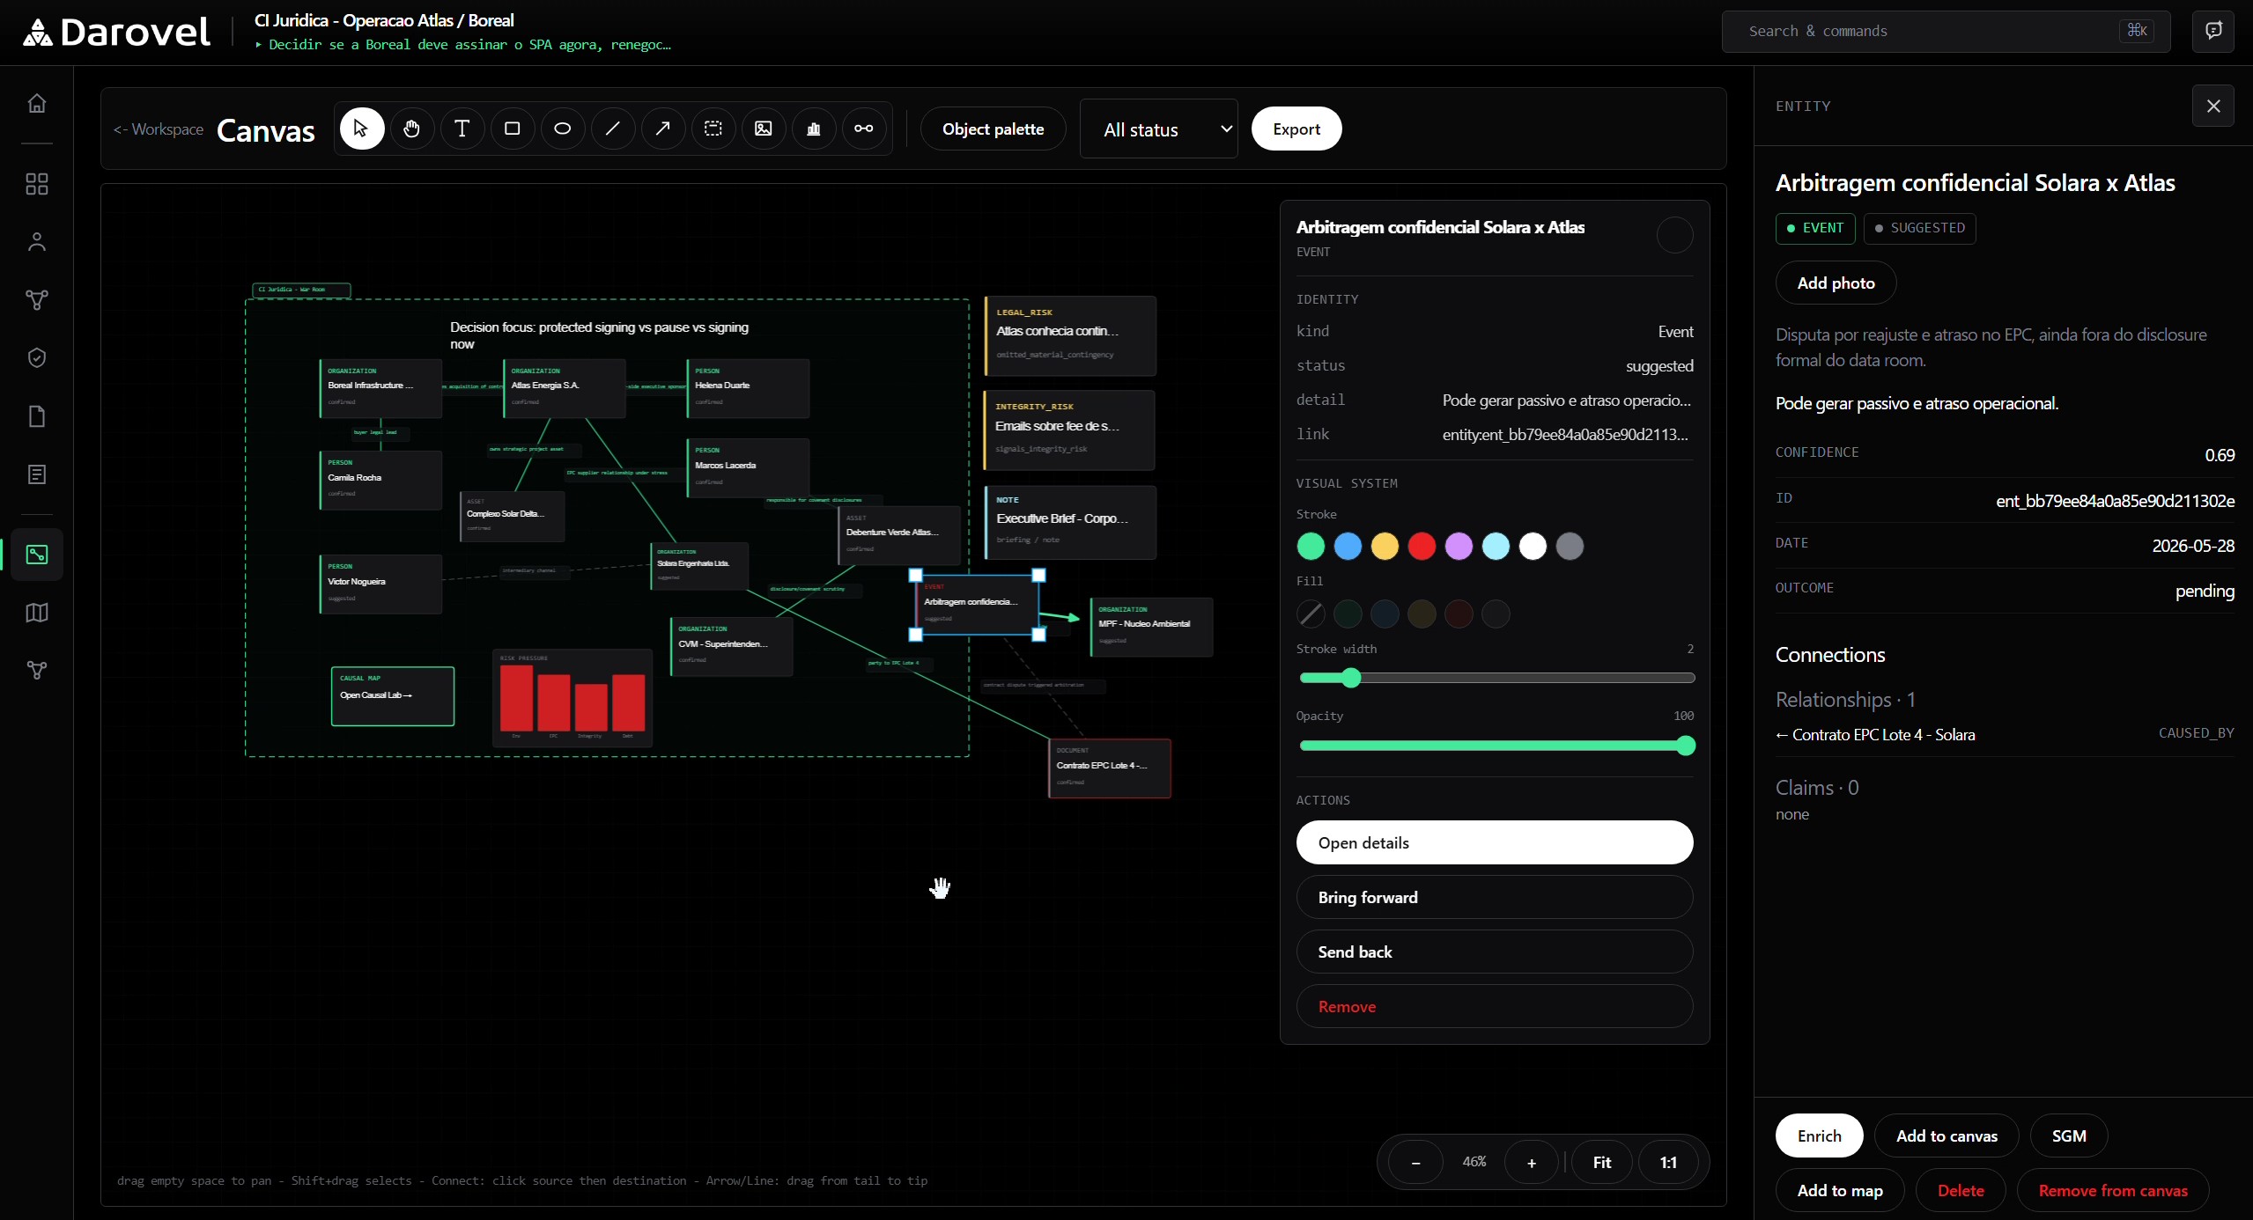Open the notes list sidebar icon

coord(37,474)
